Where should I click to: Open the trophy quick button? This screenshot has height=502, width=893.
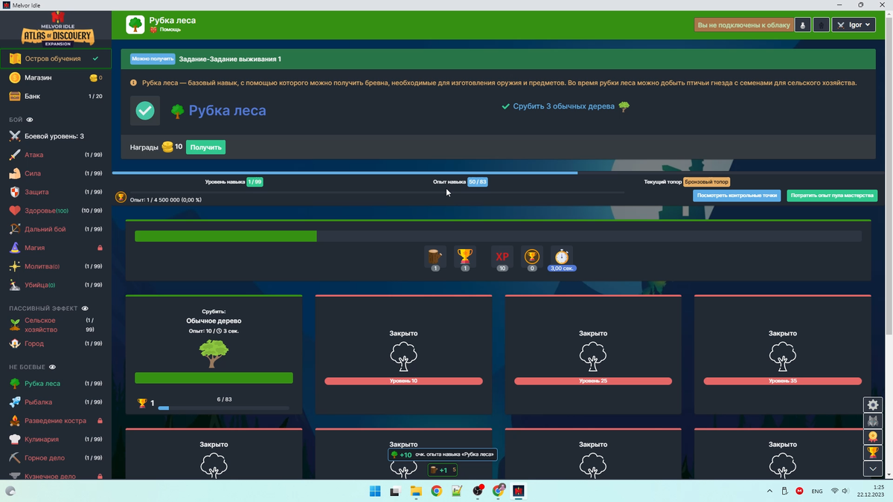click(x=873, y=453)
